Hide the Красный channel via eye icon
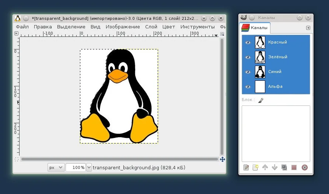Screen dimensions: 329x194 click(248, 42)
